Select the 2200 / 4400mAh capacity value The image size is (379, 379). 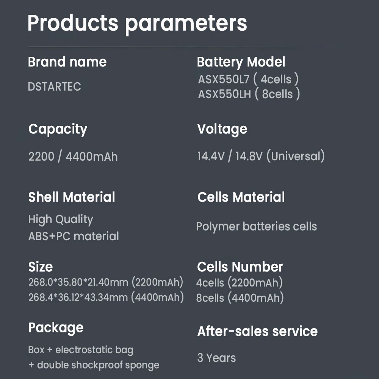click(x=73, y=157)
